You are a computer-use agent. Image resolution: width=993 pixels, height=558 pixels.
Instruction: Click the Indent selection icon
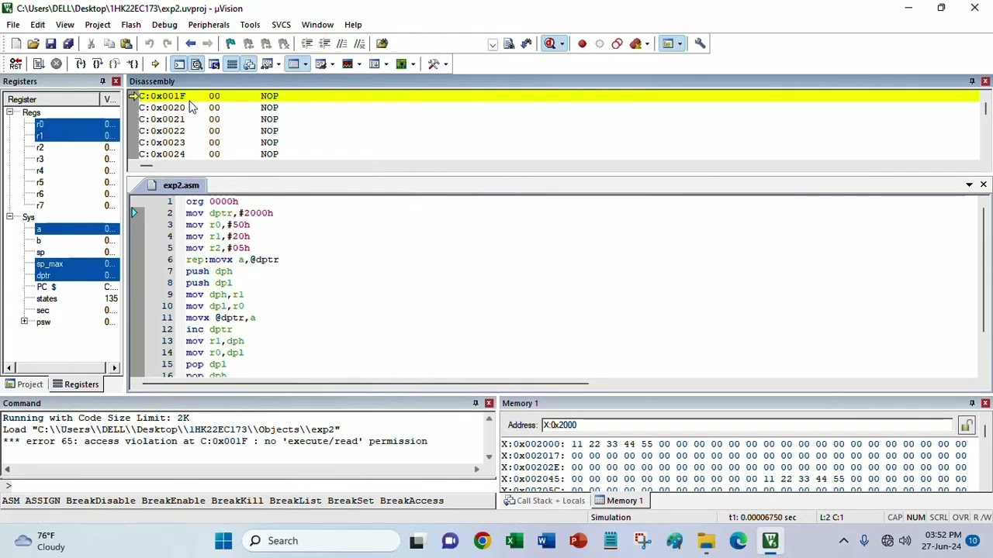pyautogui.click(x=306, y=43)
